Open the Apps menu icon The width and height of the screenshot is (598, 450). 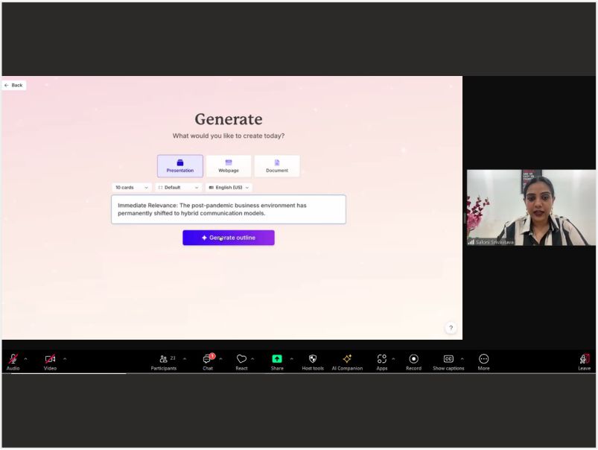pos(381,359)
